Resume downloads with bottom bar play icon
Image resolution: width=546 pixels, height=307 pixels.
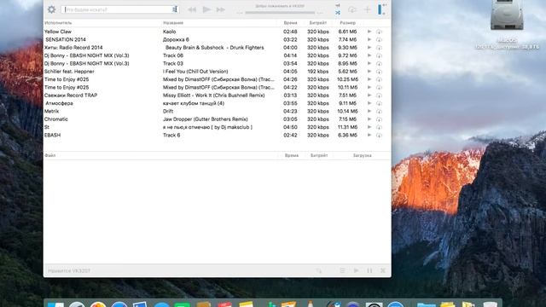(x=356, y=270)
